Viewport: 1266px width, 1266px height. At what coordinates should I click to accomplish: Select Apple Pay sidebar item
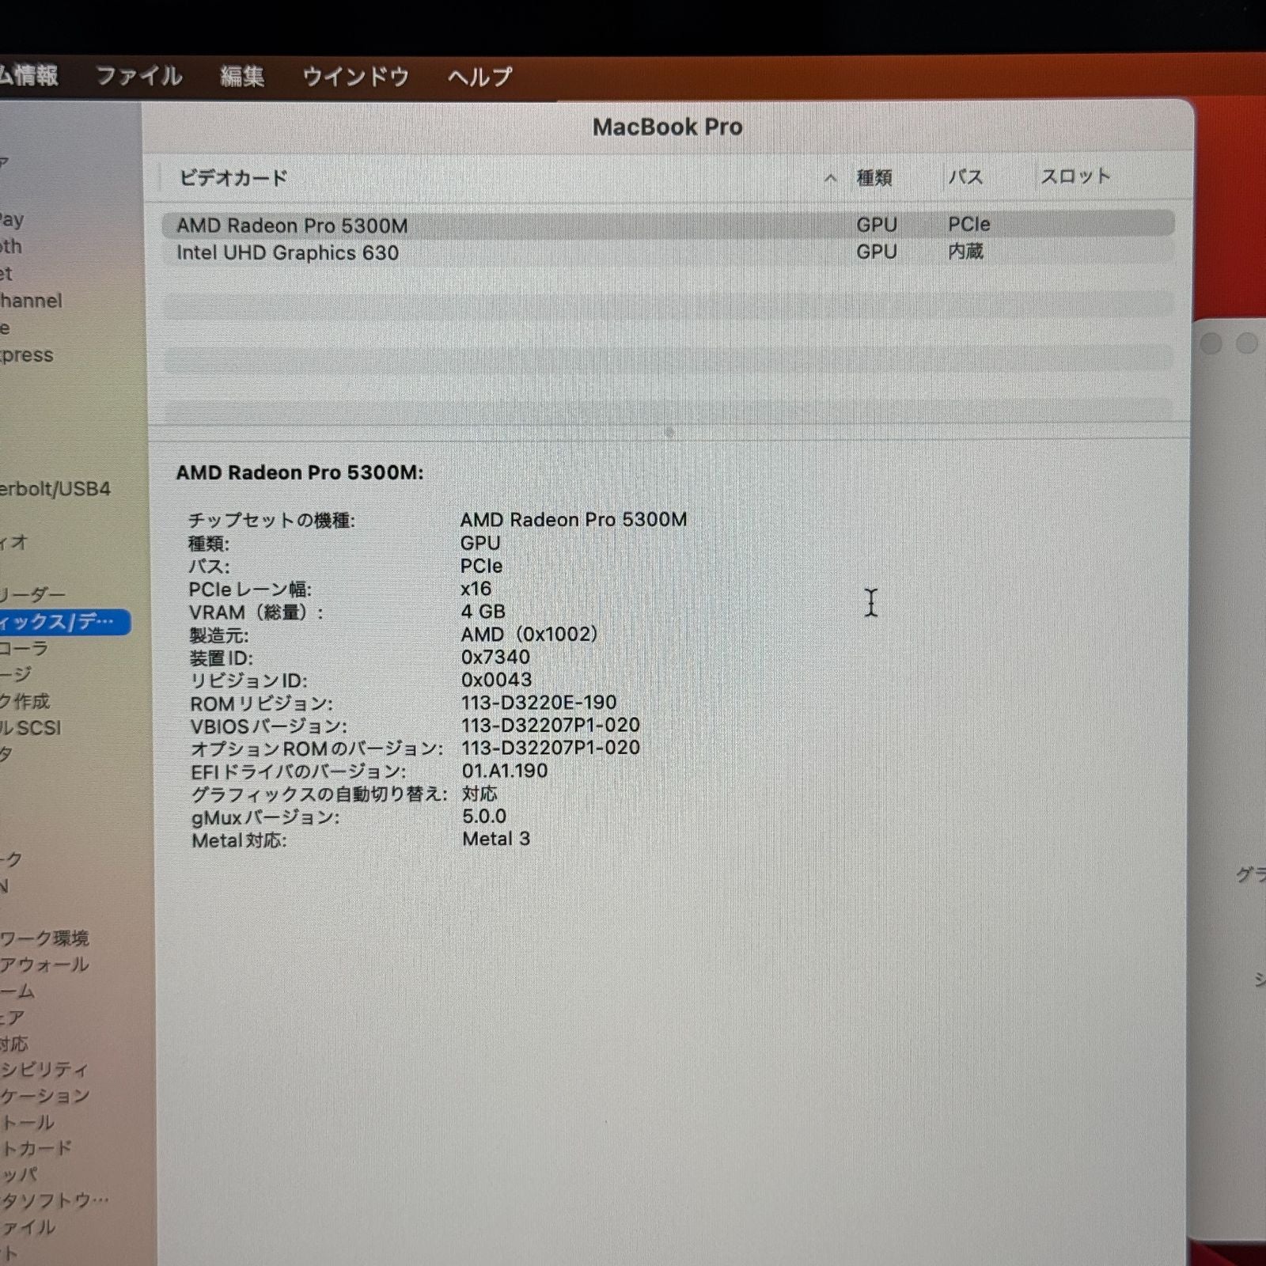point(12,220)
